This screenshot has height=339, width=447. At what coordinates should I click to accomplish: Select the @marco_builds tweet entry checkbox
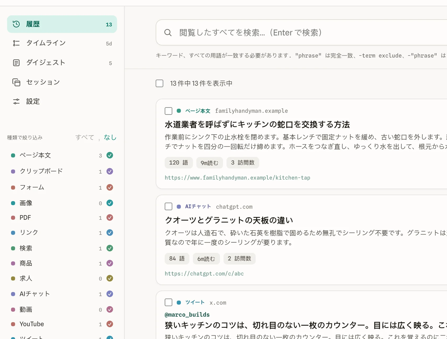[169, 302]
